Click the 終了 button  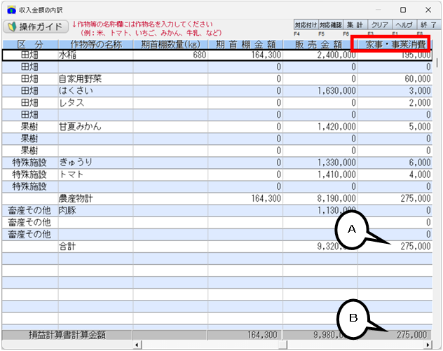428,25
